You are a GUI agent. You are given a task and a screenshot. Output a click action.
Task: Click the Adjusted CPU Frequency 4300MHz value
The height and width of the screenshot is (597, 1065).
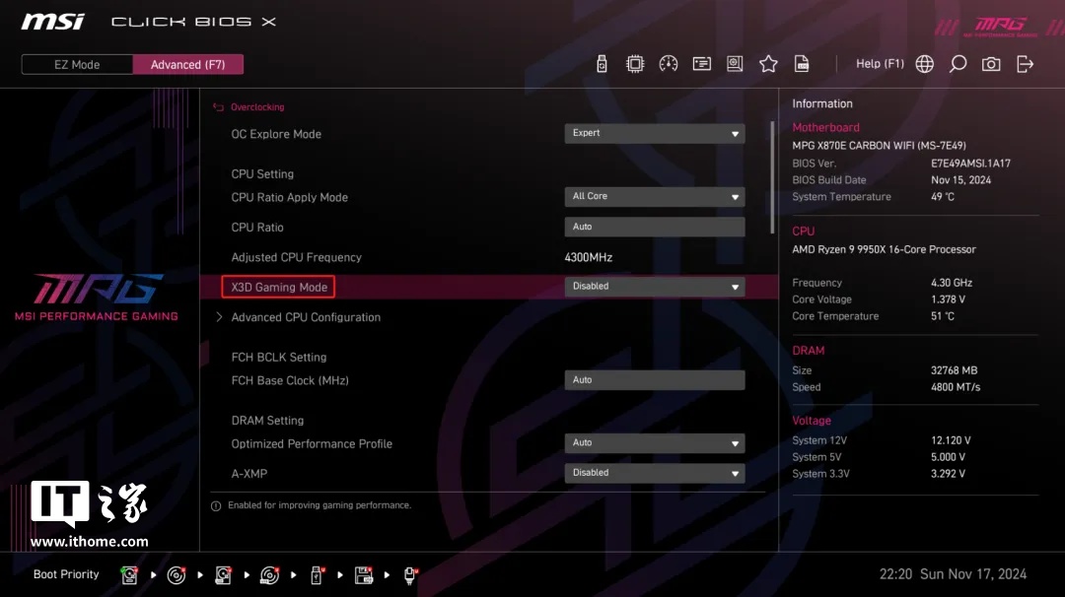click(588, 257)
